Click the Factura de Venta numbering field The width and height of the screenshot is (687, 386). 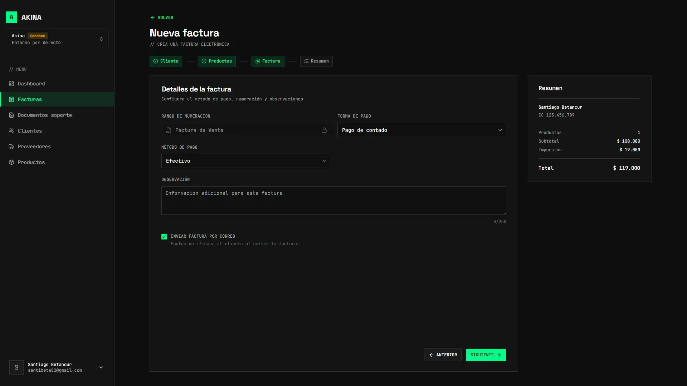click(245, 130)
